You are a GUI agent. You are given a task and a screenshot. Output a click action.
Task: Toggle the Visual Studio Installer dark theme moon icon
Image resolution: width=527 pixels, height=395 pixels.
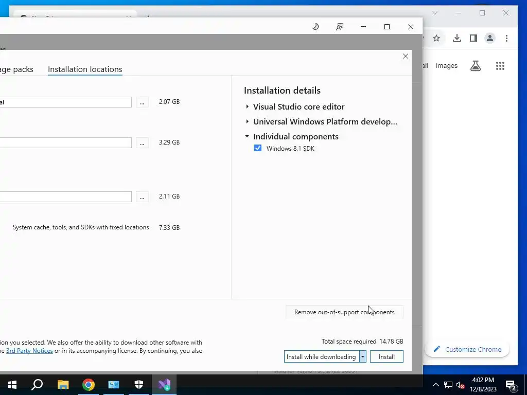[315, 27]
